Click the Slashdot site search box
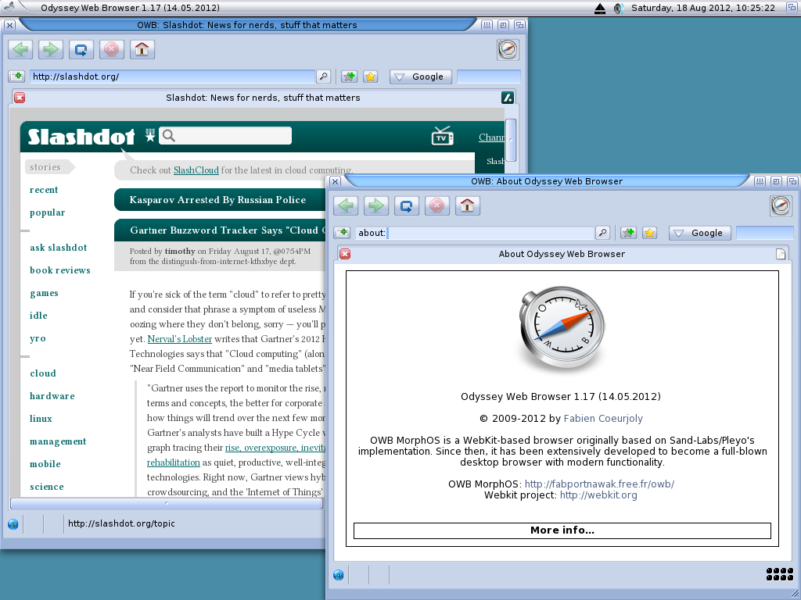This screenshot has width=801, height=600. [225, 136]
